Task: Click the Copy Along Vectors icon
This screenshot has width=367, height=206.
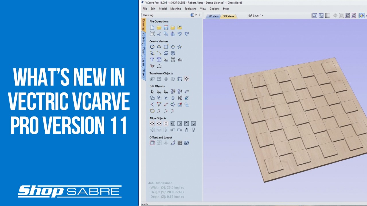Action: point(173,143)
